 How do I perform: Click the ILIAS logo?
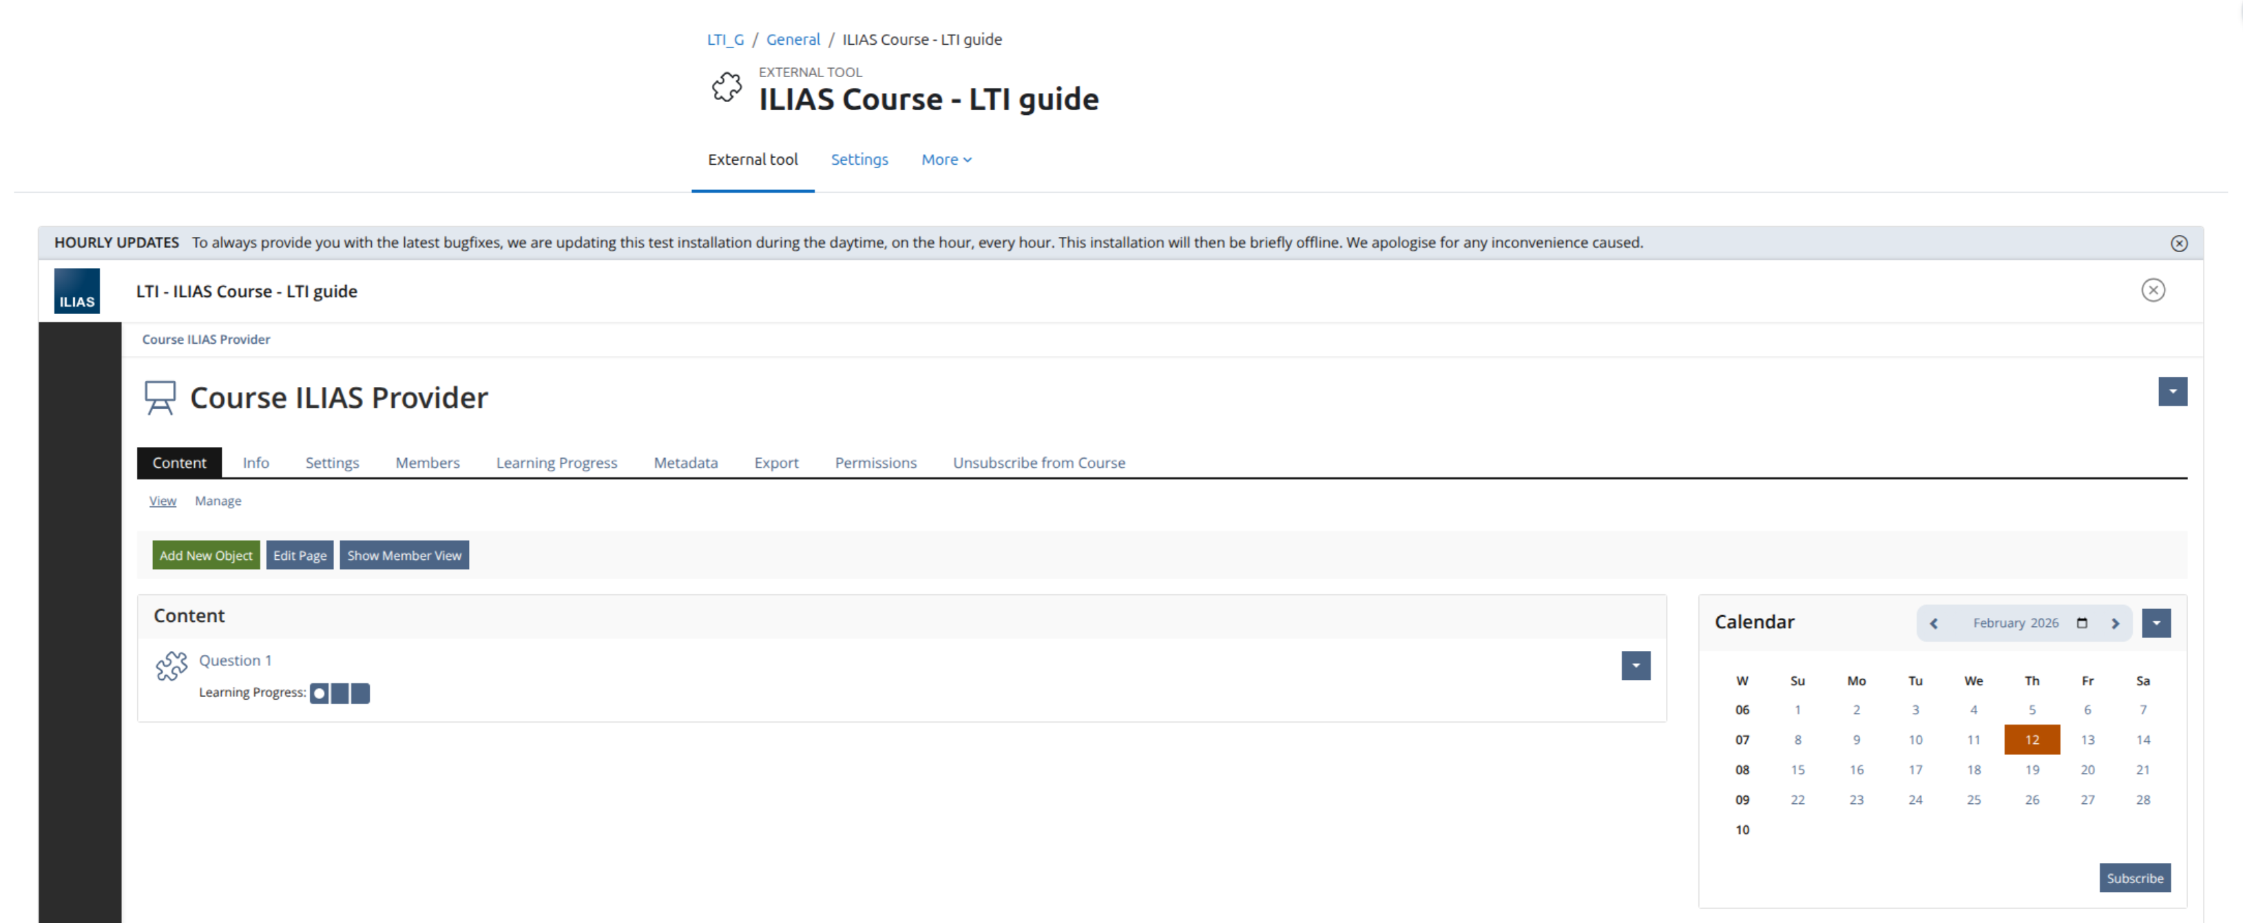click(x=76, y=291)
